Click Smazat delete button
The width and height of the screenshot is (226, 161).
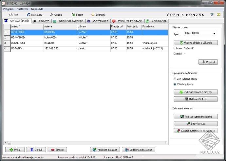[57, 150]
